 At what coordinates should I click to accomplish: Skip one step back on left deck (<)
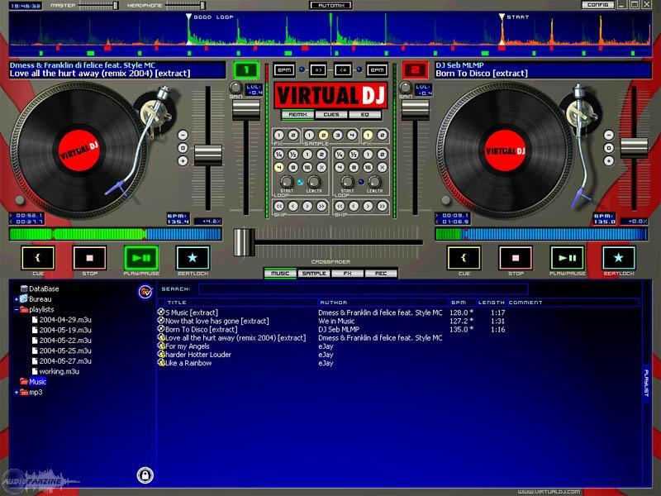pos(293,206)
